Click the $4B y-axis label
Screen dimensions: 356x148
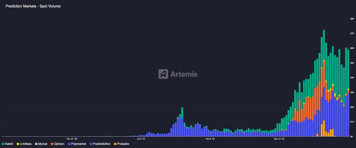tap(352, 78)
